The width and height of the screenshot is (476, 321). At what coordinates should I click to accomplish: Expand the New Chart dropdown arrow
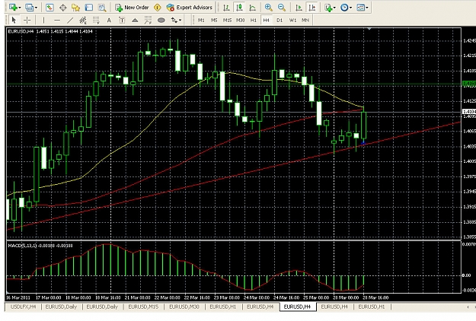[20, 8]
